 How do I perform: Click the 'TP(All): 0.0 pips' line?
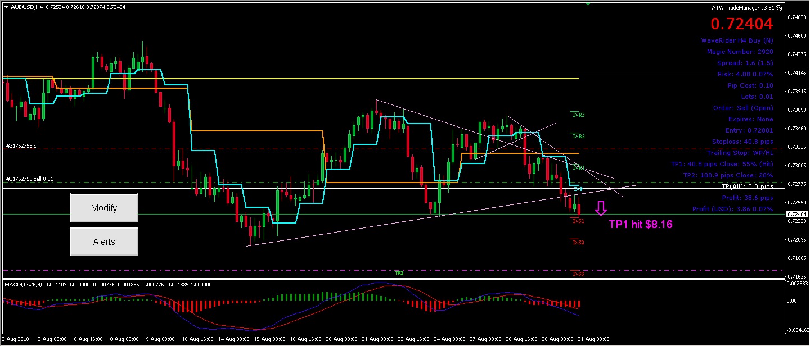[747, 186]
